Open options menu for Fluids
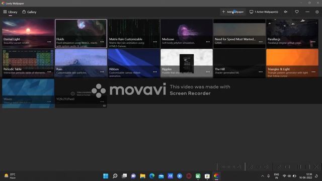This screenshot has width=322, height=181. coord(102,42)
